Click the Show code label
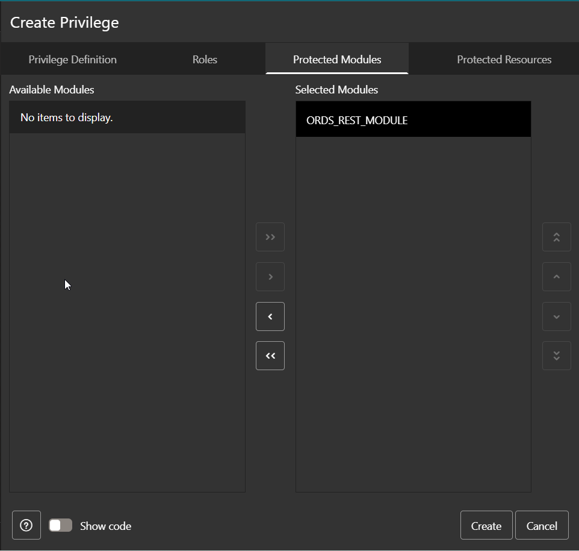579x551 pixels. tap(105, 526)
